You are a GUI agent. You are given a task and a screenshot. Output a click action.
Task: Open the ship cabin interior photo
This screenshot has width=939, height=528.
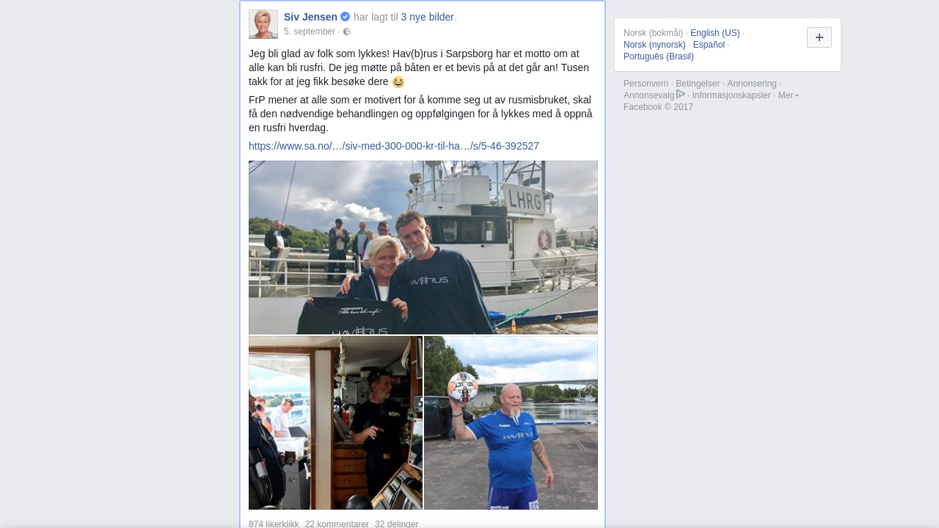click(x=335, y=423)
